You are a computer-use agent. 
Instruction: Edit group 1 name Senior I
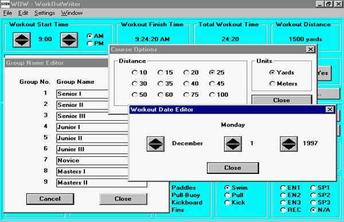click(x=83, y=94)
